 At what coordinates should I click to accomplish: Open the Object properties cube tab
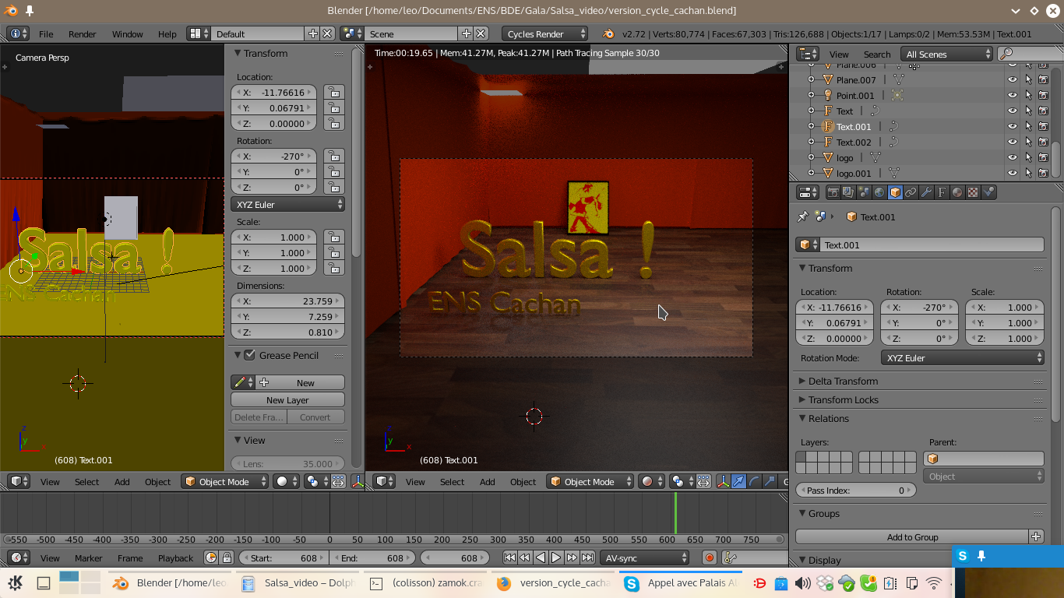coord(895,192)
